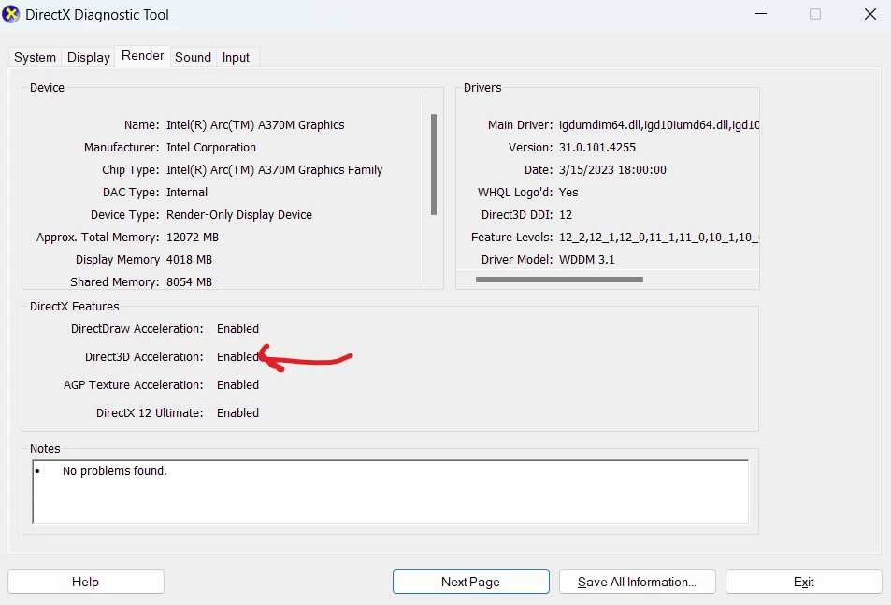Click inside the Notes text box
This screenshot has width=891, height=605.
391,491
